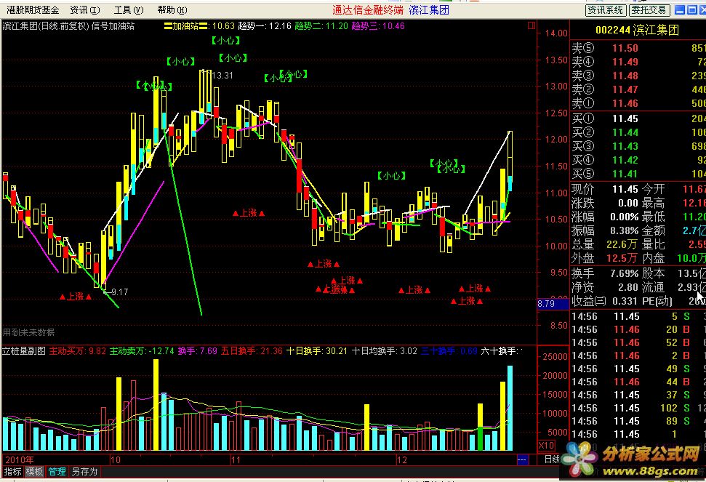Click the 卖④ price 11.49 row

(x=638, y=62)
